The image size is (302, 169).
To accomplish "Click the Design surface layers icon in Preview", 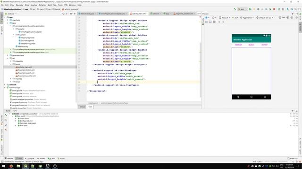I will click(x=207, y=18).
